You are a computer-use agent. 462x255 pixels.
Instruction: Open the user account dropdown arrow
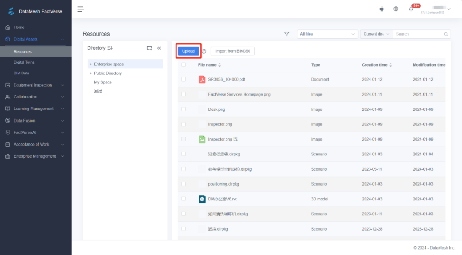pos(449,9)
